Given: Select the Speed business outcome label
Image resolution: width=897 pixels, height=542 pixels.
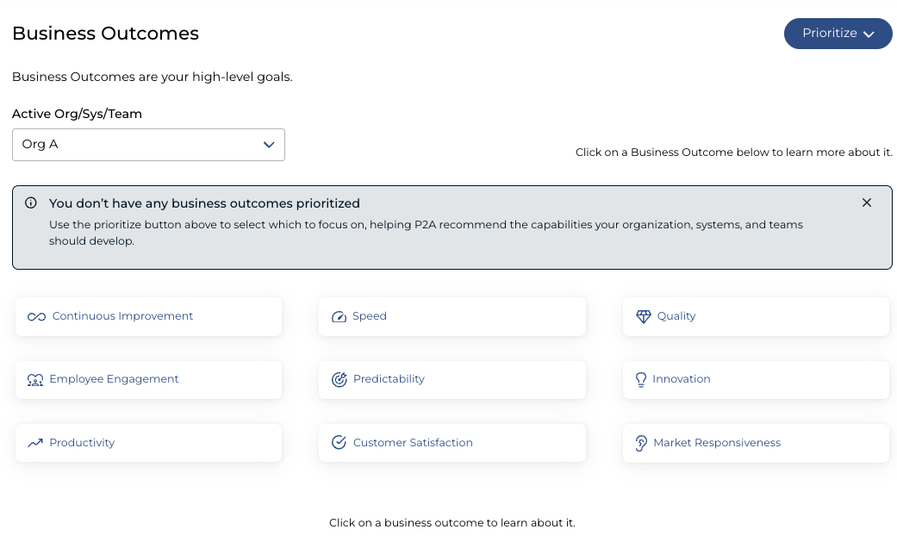Looking at the screenshot, I should (x=370, y=316).
